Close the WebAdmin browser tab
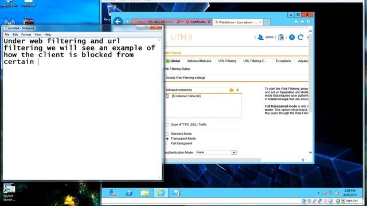The height and width of the screenshot is (206, 367). tap(260, 22)
